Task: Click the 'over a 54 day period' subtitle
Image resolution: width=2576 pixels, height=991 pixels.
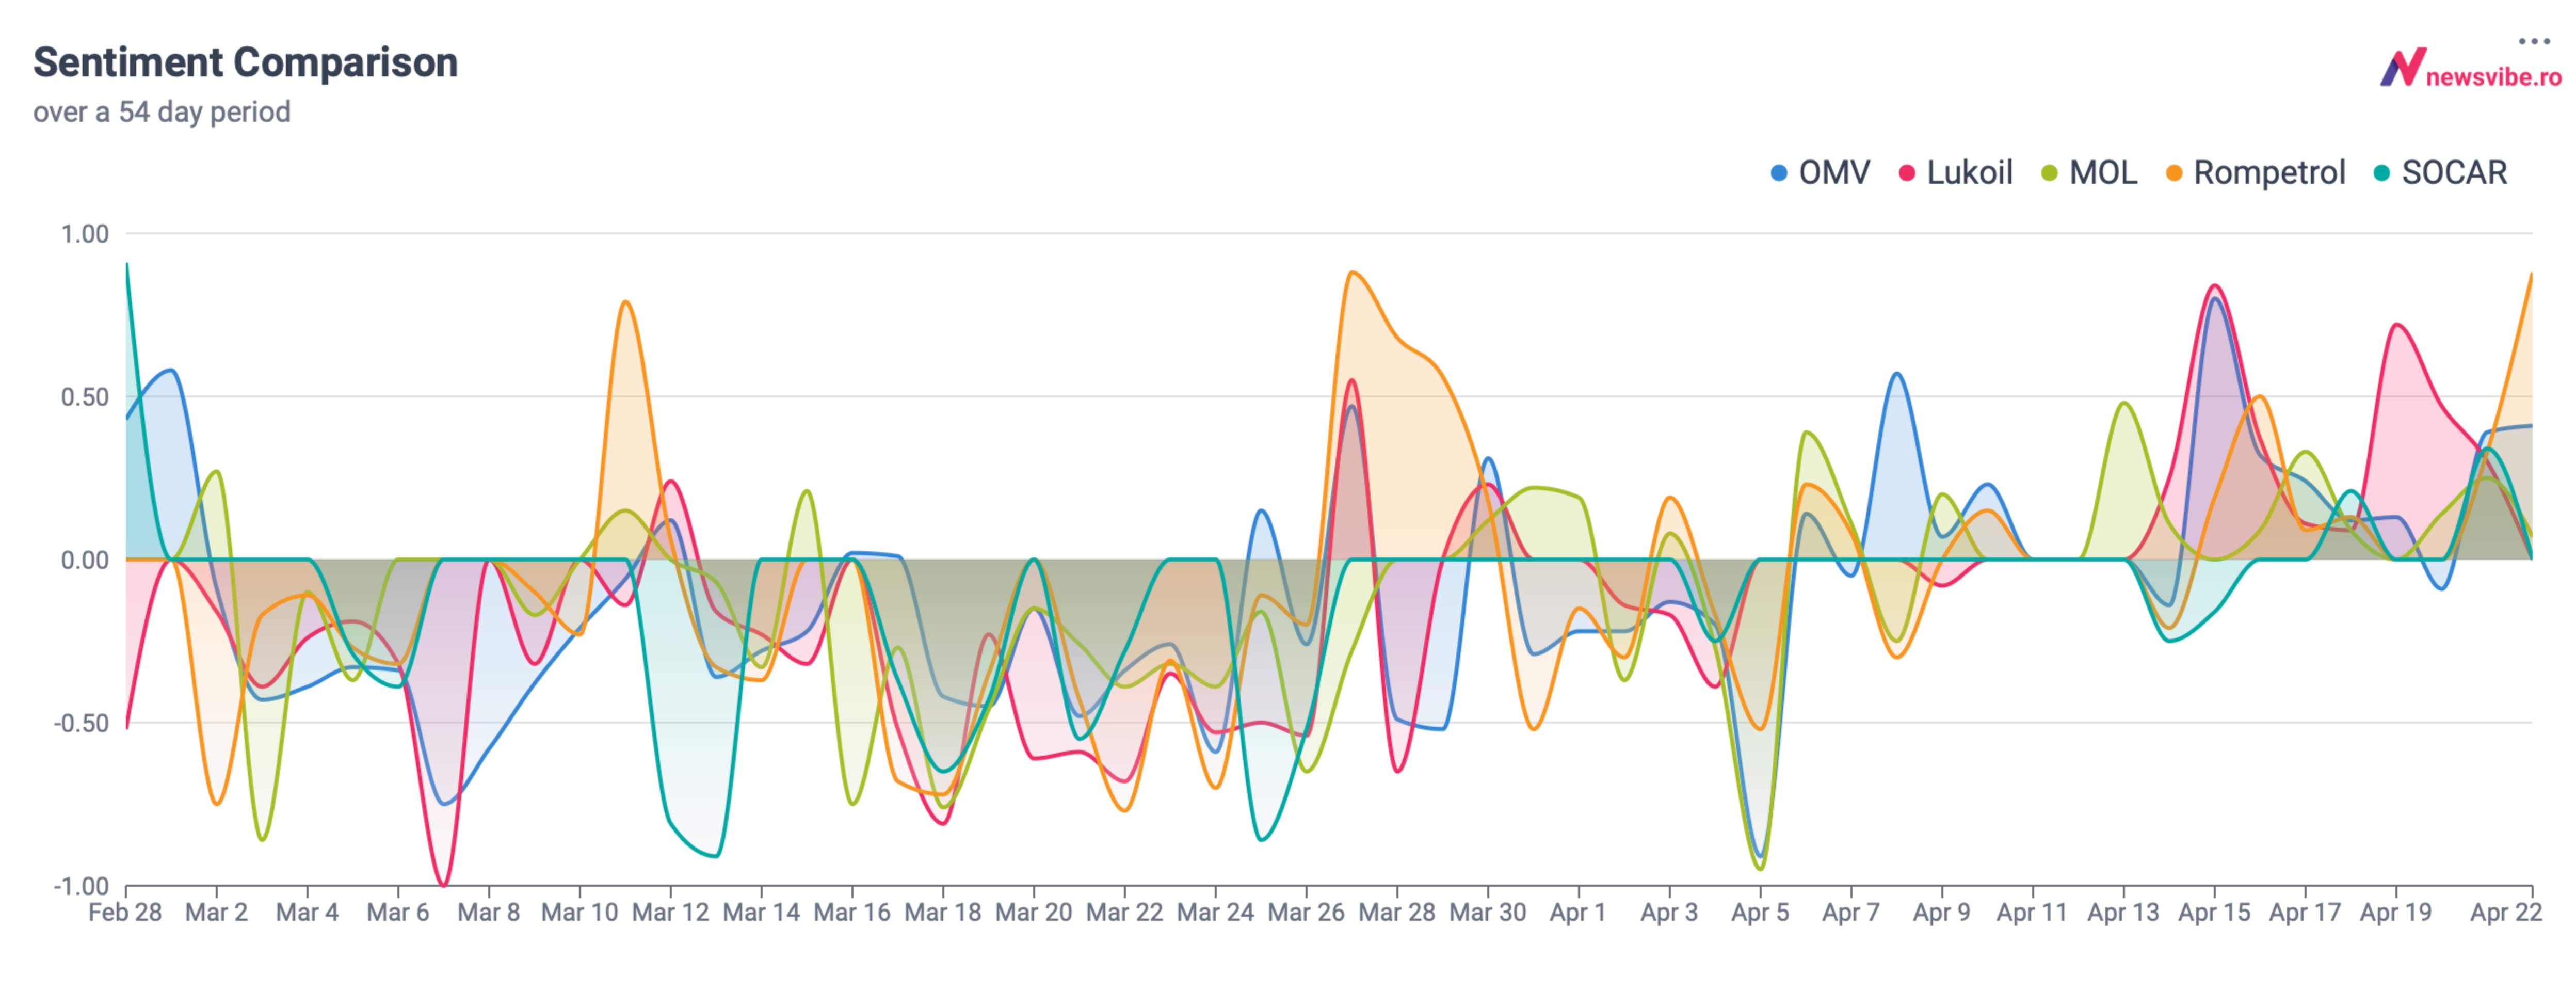Action: (x=162, y=112)
